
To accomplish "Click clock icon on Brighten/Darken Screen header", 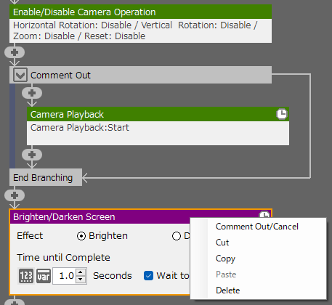I will pyautogui.click(x=264, y=215).
